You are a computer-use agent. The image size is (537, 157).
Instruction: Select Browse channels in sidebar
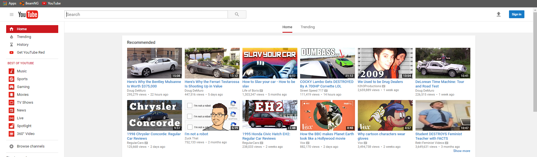click(32, 146)
